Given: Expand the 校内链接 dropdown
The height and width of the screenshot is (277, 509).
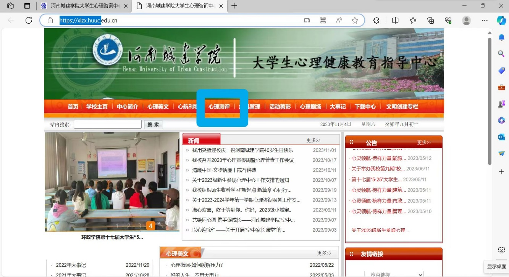Looking at the screenshot, I should pos(394,274).
